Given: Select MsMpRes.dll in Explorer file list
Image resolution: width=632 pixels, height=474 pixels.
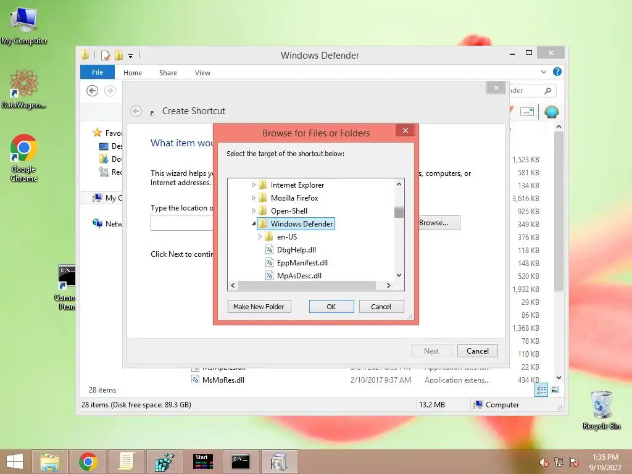Looking at the screenshot, I should point(223,380).
